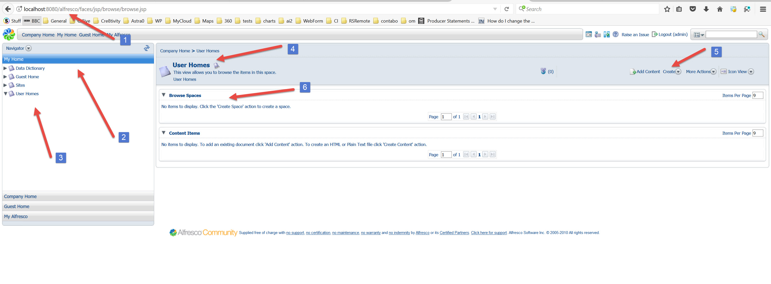Toggle the shelf sidebar icon

coord(606,34)
